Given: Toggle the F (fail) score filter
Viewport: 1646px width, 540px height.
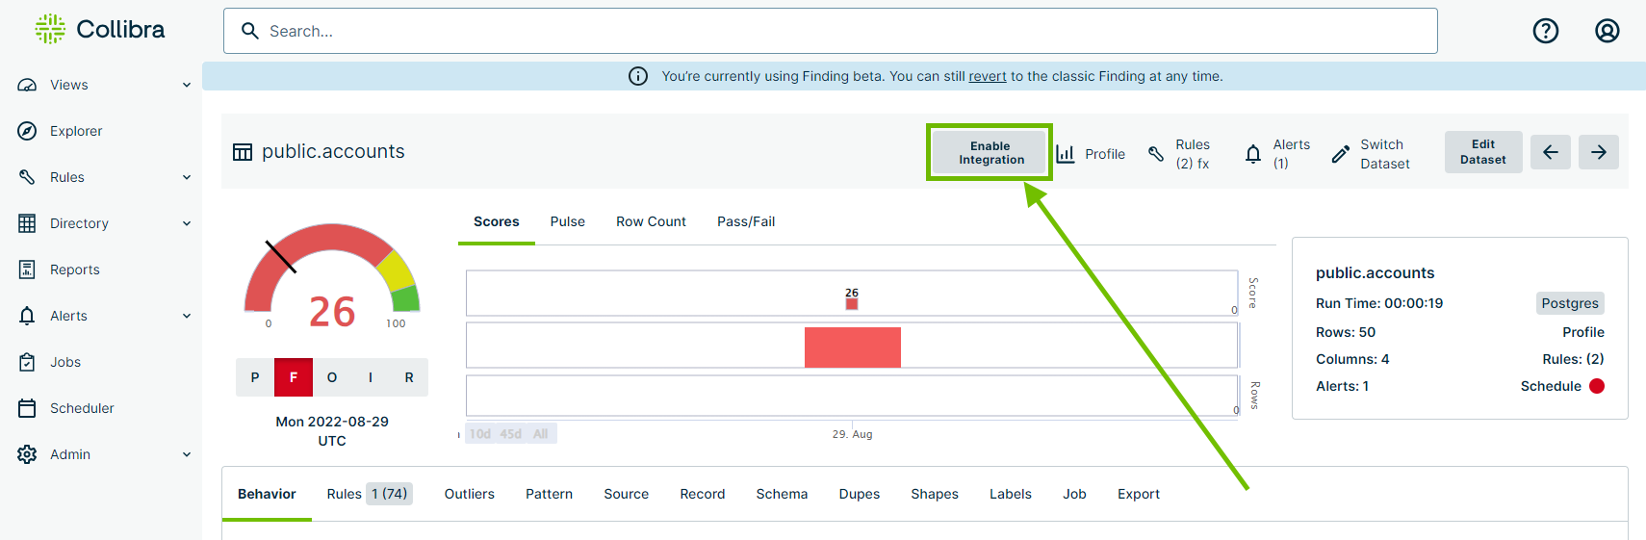Looking at the screenshot, I should click(294, 377).
